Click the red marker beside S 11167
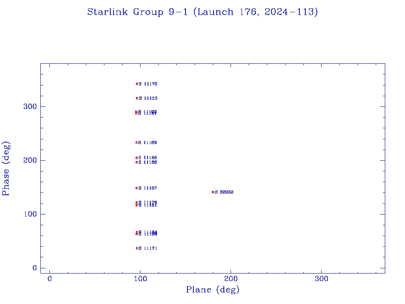This screenshot has height=304, width=405. 136,188
